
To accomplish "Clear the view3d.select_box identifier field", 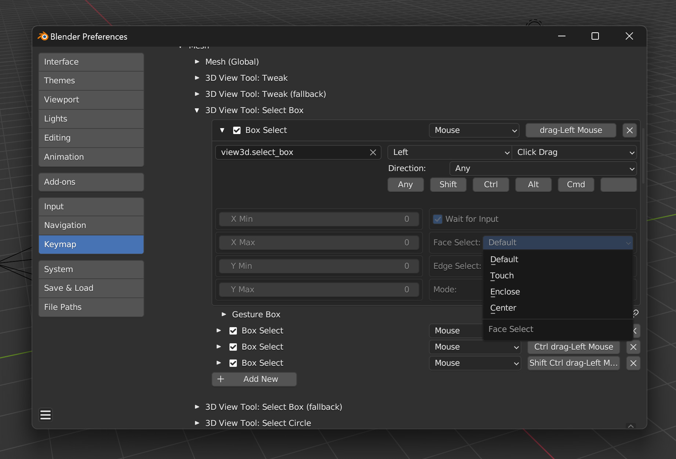I will [x=373, y=152].
